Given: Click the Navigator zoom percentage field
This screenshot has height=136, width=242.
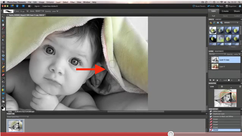Looking at the screenshot, I should 213,87.
